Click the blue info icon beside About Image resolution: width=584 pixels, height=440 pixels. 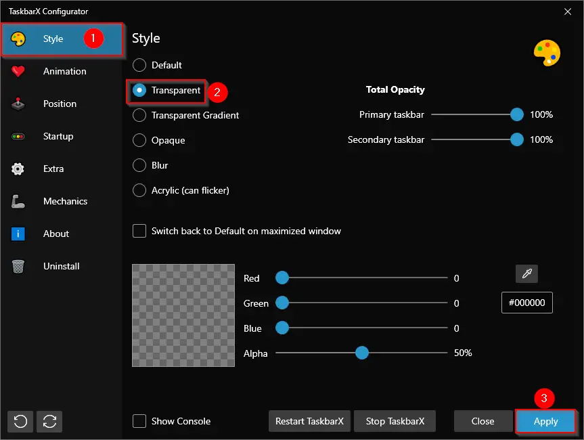pyautogui.click(x=18, y=234)
